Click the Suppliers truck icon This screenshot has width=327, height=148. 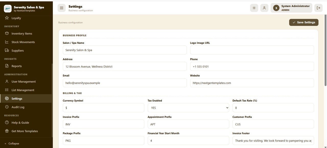point(7,51)
